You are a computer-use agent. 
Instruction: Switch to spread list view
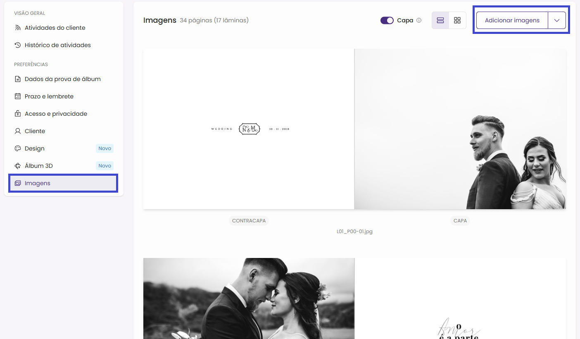click(x=440, y=20)
